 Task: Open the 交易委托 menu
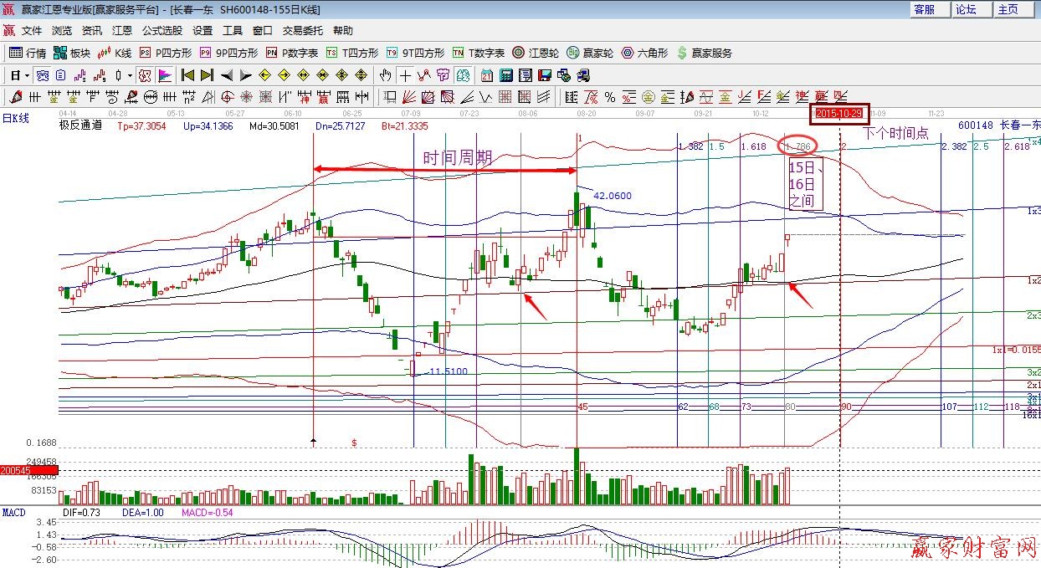pos(302,30)
